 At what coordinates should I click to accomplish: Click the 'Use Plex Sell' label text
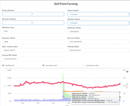coord(9,65)
